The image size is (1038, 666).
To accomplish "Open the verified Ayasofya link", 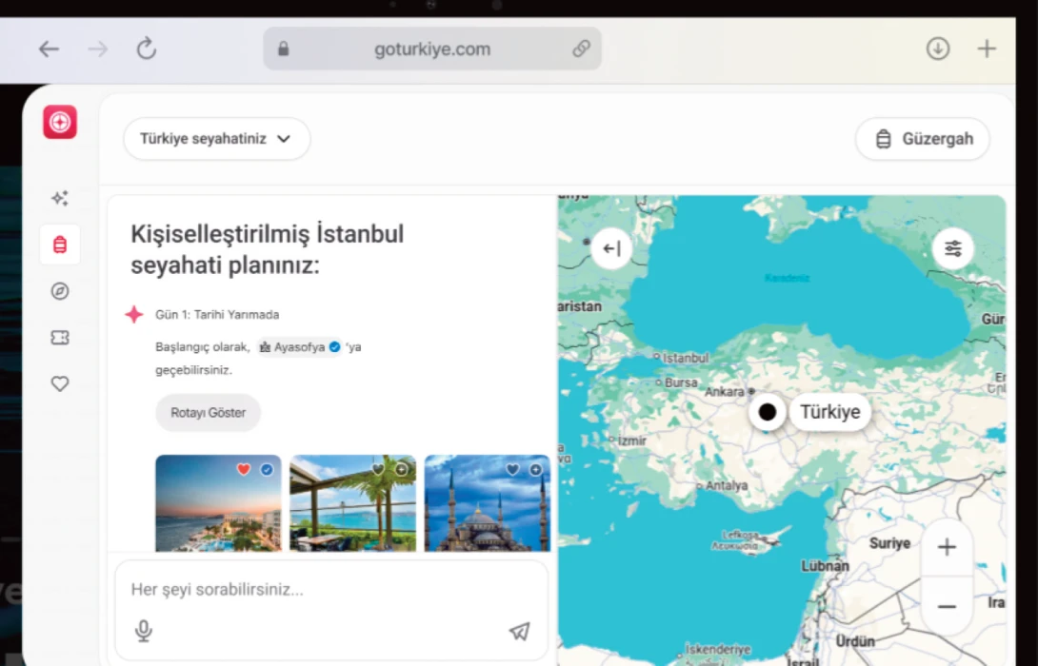I will click(298, 346).
